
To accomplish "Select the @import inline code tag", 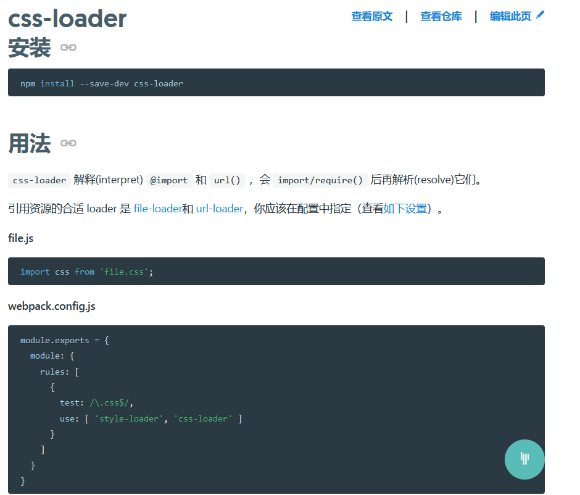I will tap(169, 180).
